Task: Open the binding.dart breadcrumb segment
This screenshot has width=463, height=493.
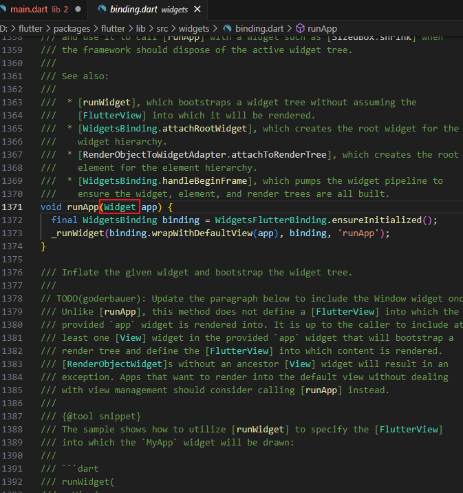Action: 259,29
